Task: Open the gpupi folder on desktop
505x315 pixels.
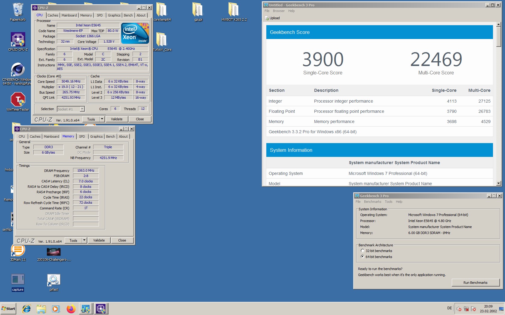Action: click(x=198, y=12)
